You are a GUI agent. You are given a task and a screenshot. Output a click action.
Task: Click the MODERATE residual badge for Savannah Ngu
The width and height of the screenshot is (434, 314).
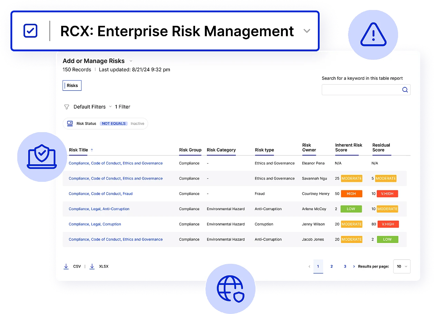point(386,178)
